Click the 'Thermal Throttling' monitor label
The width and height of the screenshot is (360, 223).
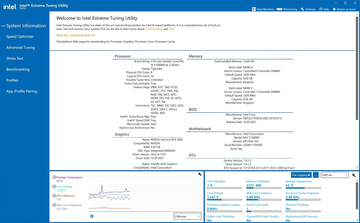[297, 205]
